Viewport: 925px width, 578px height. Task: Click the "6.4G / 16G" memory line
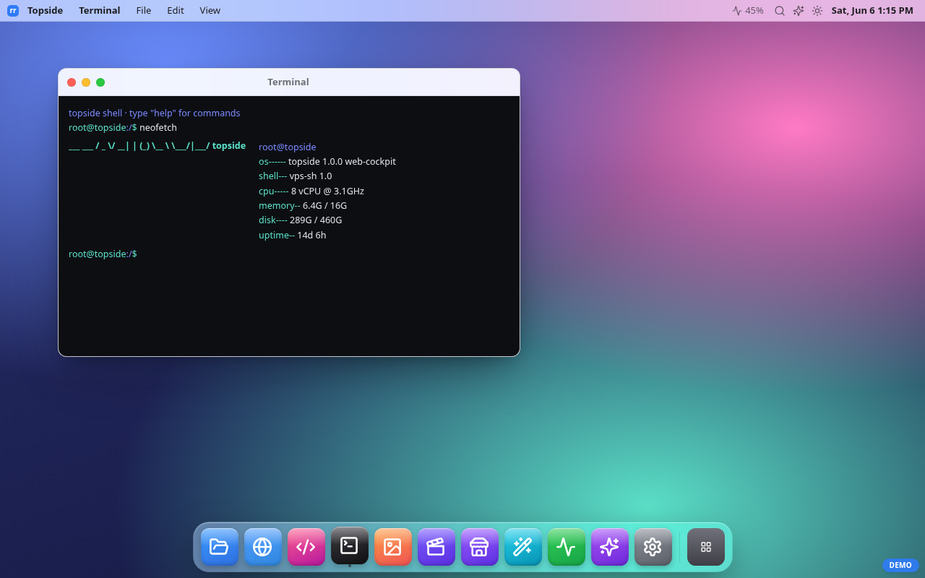coord(303,205)
